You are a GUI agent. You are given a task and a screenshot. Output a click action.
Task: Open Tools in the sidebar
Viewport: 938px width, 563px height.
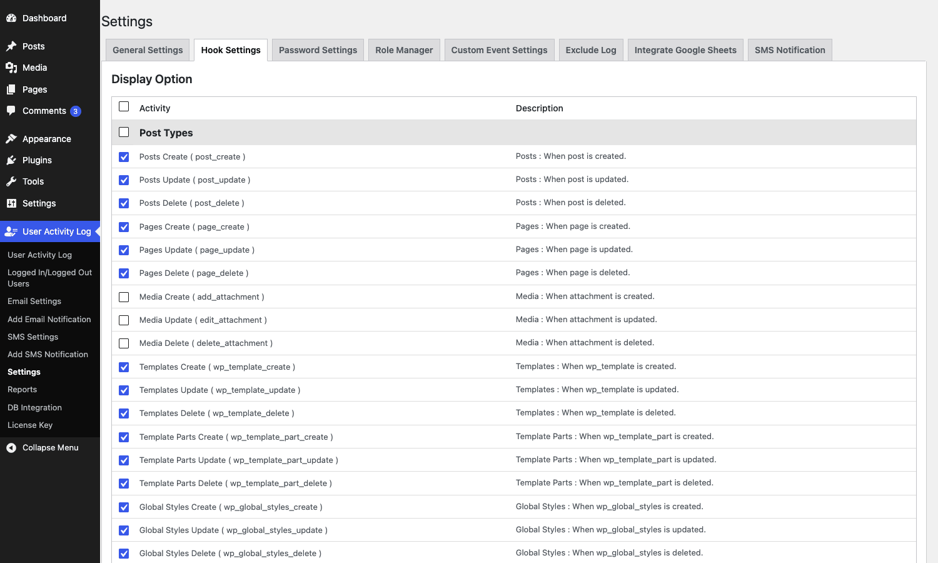point(33,181)
